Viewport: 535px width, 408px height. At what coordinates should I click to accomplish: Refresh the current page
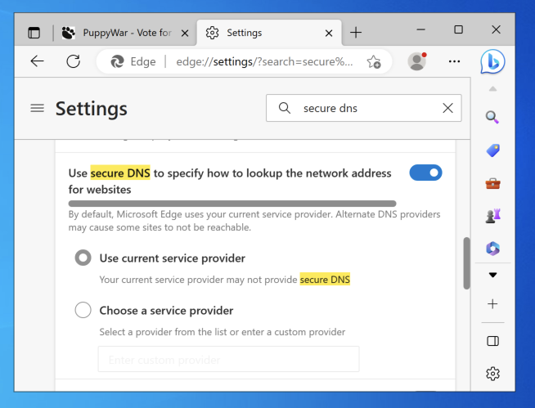(73, 61)
